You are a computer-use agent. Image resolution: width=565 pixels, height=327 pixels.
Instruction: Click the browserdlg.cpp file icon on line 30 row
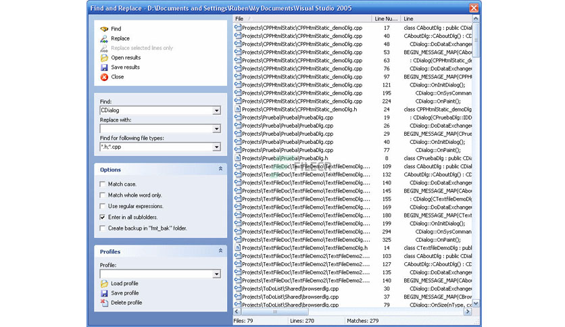(238, 288)
